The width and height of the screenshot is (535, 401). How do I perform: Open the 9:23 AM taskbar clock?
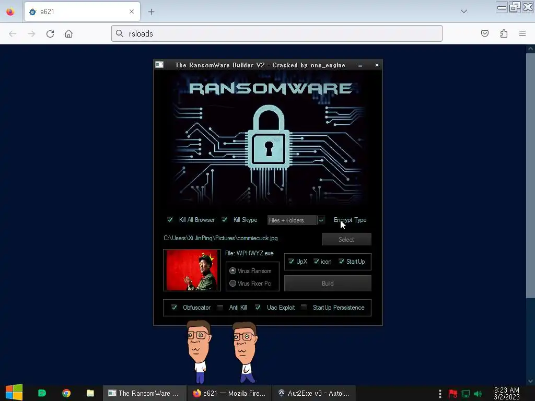pos(507,393)
